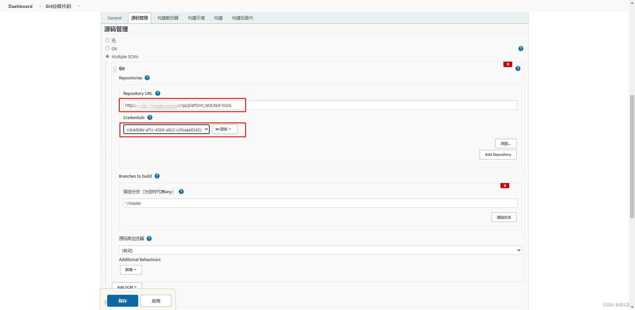Show help for 源码库浏览器
The width and height of the screenshot is (635, 310).
[149, 239]
